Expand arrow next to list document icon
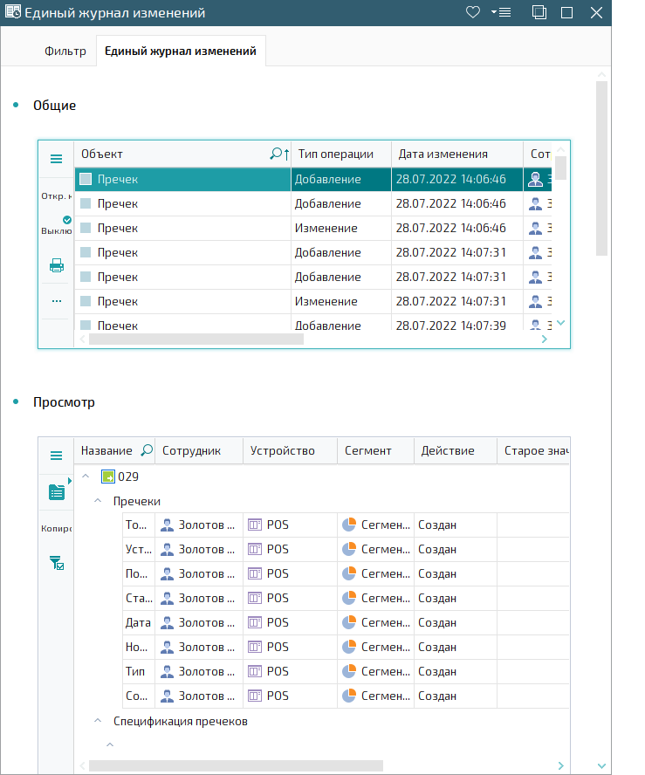 70,481
